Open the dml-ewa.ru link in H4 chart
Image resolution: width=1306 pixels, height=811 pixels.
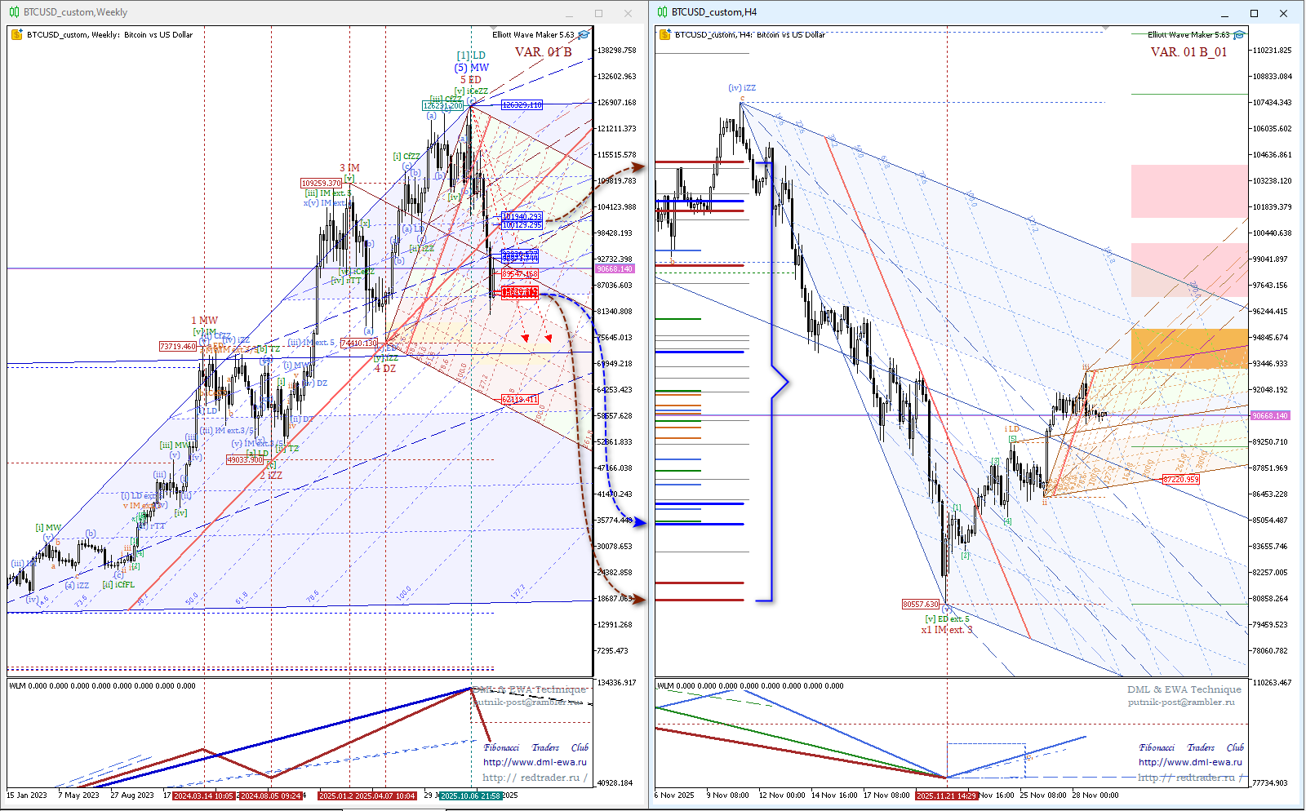pos(1190,762)
